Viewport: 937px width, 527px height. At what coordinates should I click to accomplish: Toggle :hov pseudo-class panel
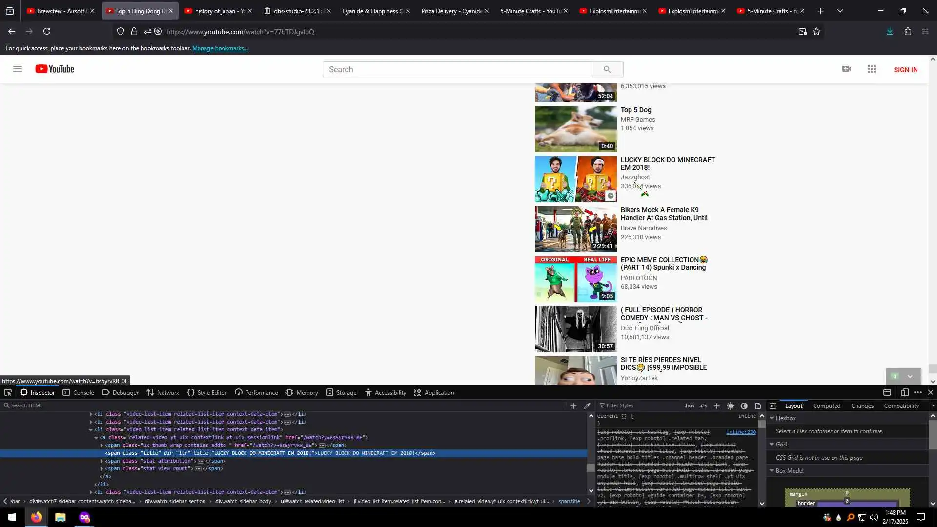click(x=689, y=406)
